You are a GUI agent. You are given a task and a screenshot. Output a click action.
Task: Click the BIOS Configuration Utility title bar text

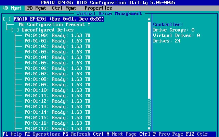(x=108, y=2)
